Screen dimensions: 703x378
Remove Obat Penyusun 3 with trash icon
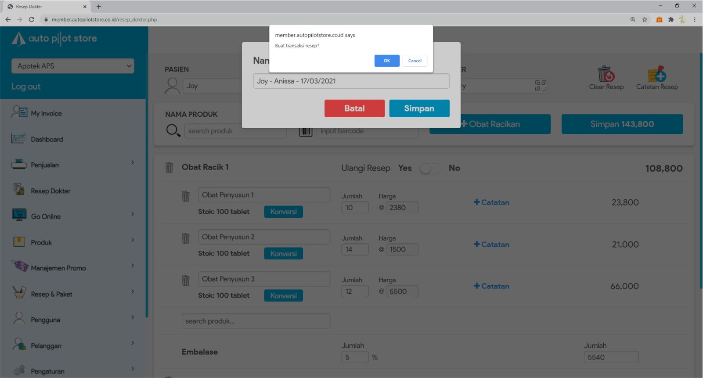(x=186, y=280)
